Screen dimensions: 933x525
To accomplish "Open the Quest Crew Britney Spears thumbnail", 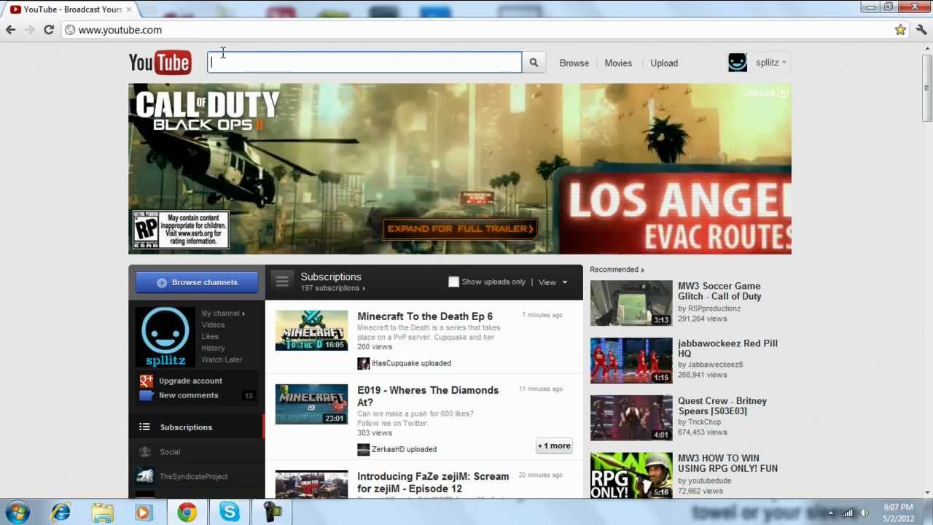I will click(x=631, y=418).
